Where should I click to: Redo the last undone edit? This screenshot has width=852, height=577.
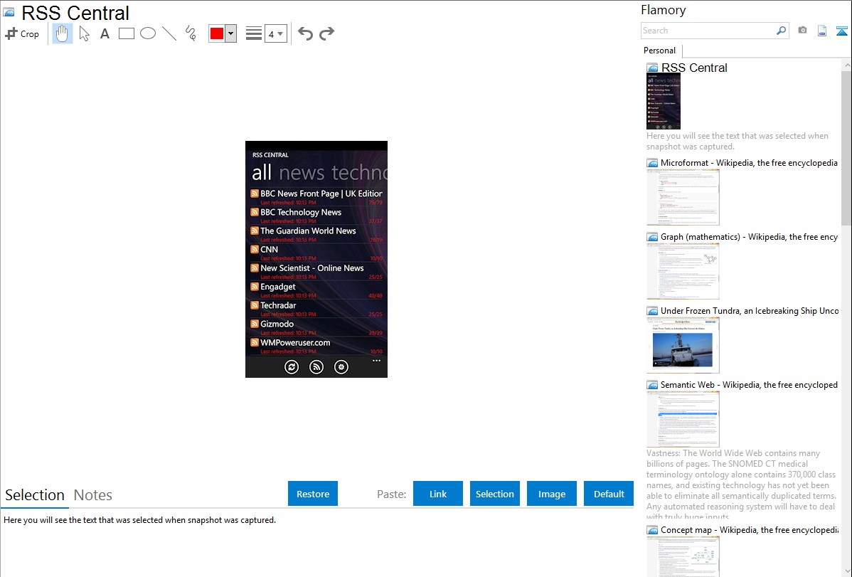pyautogui.click(x=326, y=33)
